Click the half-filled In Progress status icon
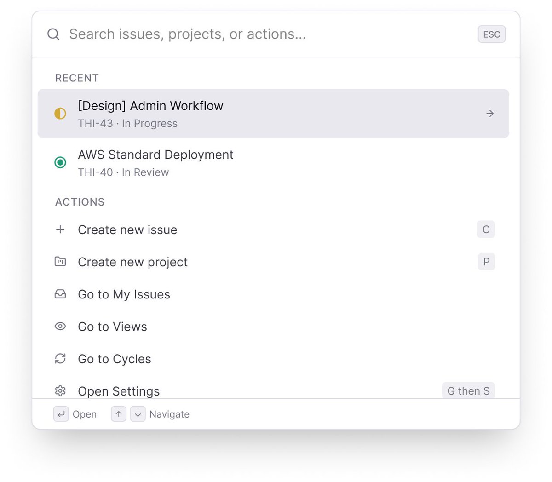The height and width of the screenshot is (482, 552). [60, 113]
